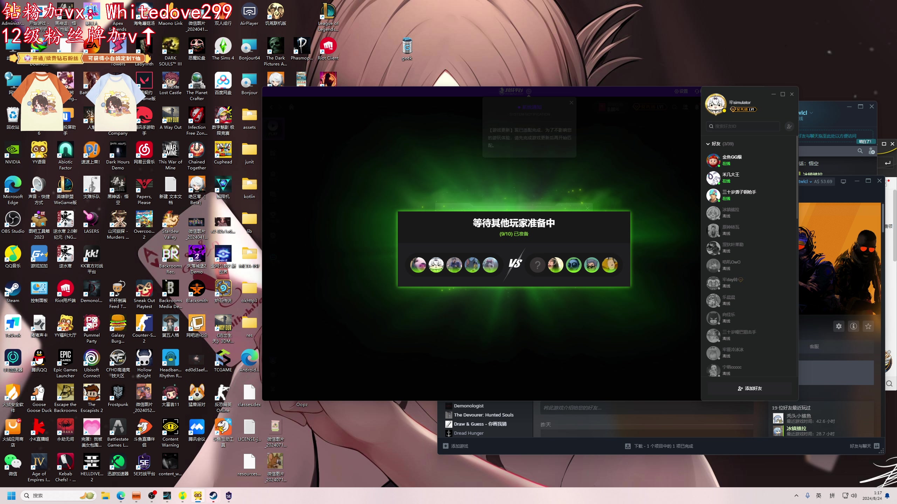The width and height of the screenshot is (897, 504).
Task: Open the Steam game settings gear
Action: [838, 326]
